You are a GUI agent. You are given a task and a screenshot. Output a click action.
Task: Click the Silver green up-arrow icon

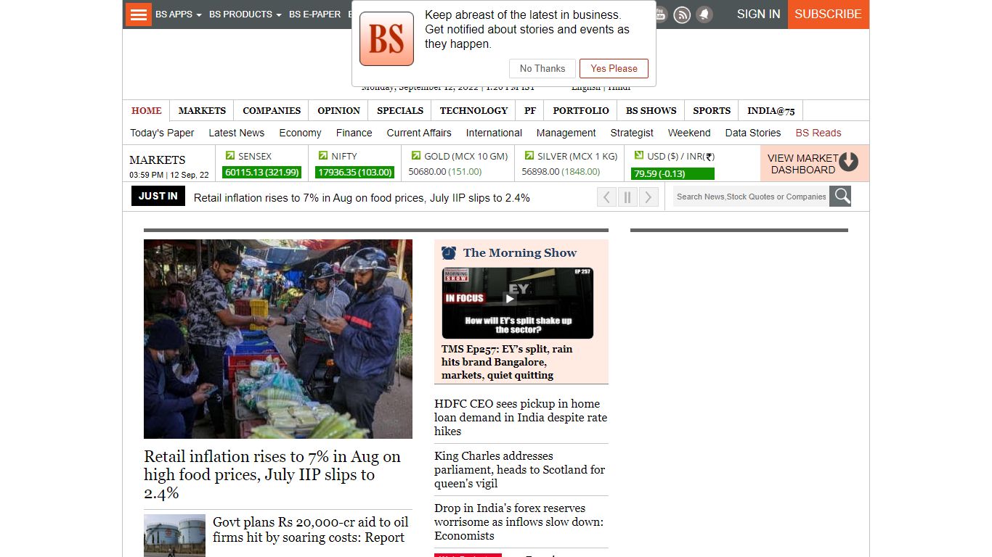point(529,155)
